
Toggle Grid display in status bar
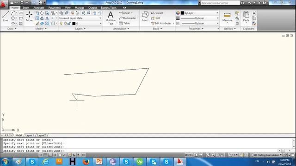(45, 155)
